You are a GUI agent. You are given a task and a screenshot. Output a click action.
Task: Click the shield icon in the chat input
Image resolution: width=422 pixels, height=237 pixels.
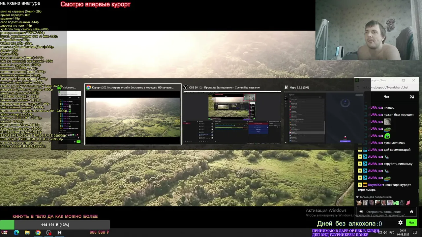click(361, 212)
